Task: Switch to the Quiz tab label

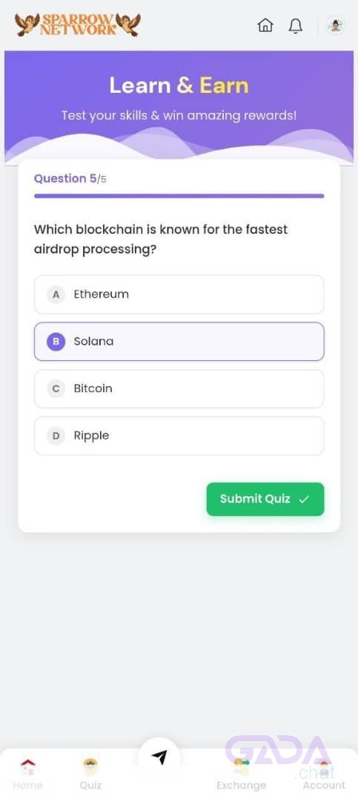Action: pyautogui.click(x=90, y=785)
